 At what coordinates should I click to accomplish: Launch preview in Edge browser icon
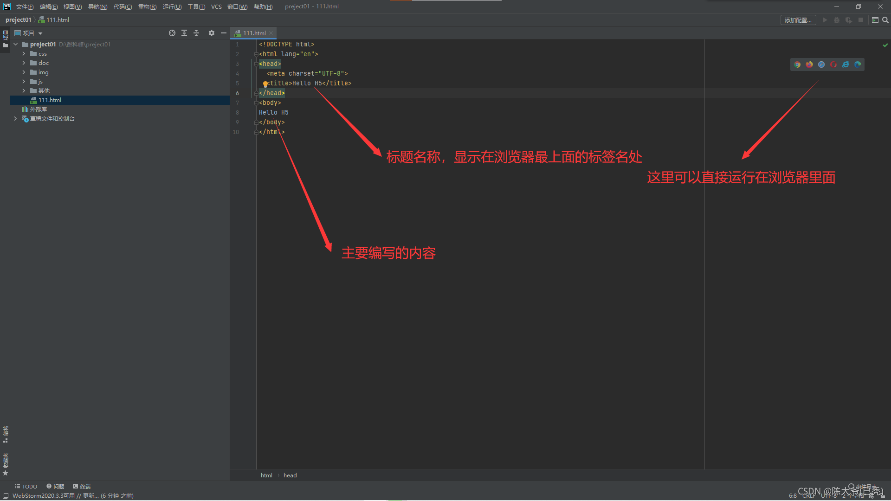pos(858,64)
